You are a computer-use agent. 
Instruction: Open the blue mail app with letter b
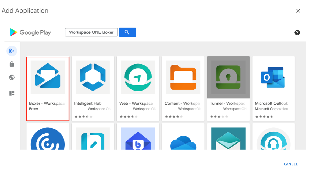[138, 138]
